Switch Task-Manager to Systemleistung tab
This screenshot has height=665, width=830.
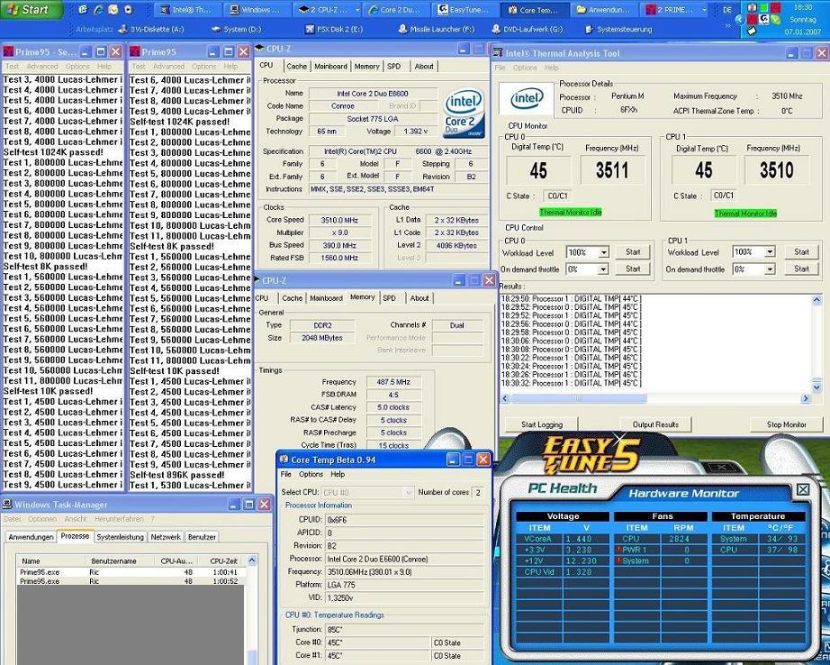click(120, 537)
